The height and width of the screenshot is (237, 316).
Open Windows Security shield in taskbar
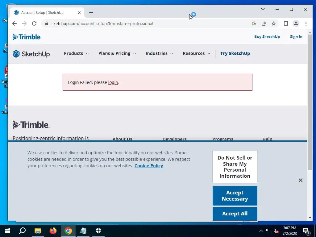(x=98, y=231)
